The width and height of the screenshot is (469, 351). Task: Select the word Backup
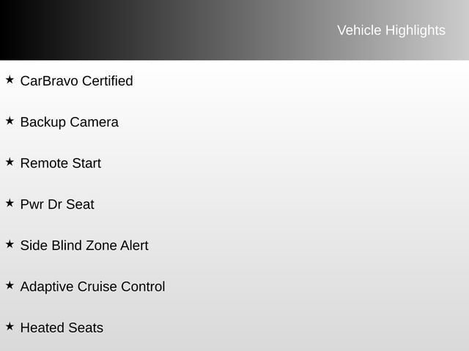(43, 122)
